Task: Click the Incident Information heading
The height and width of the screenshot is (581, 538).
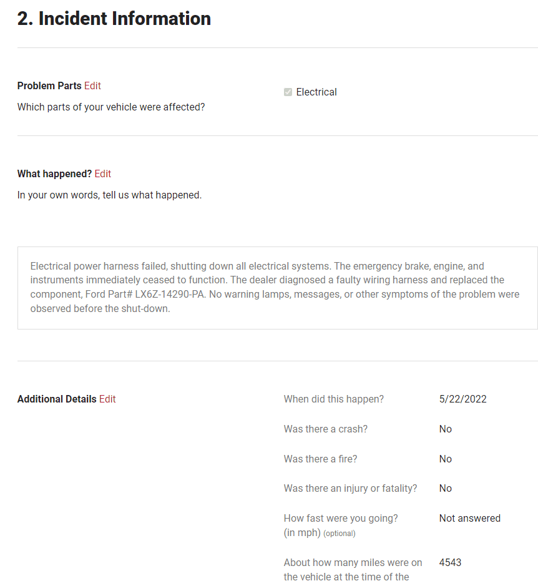Action: pos(114,19)
